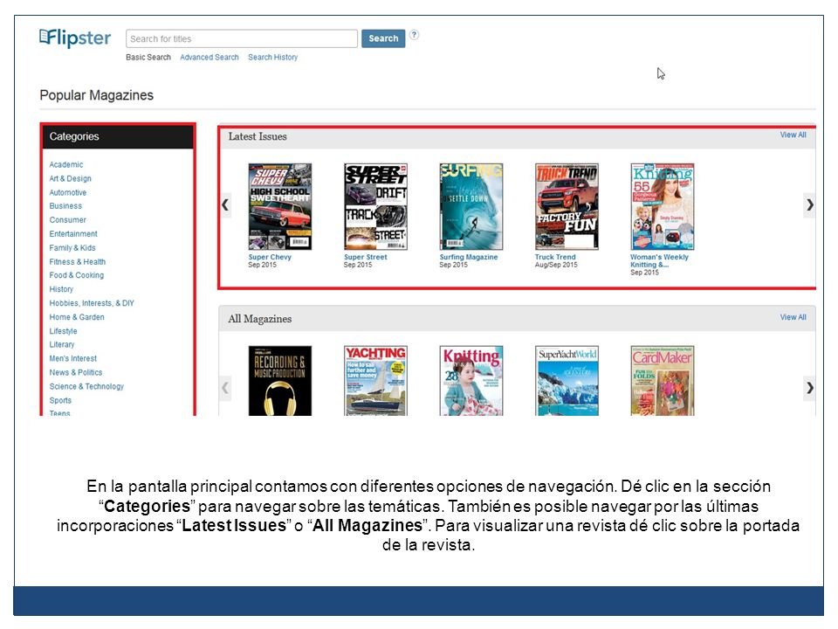Select the Automotive category
838x629 pixels.
68,192
